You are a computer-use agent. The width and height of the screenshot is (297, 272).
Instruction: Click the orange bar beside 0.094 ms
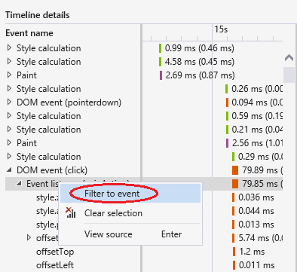(227, 102)
